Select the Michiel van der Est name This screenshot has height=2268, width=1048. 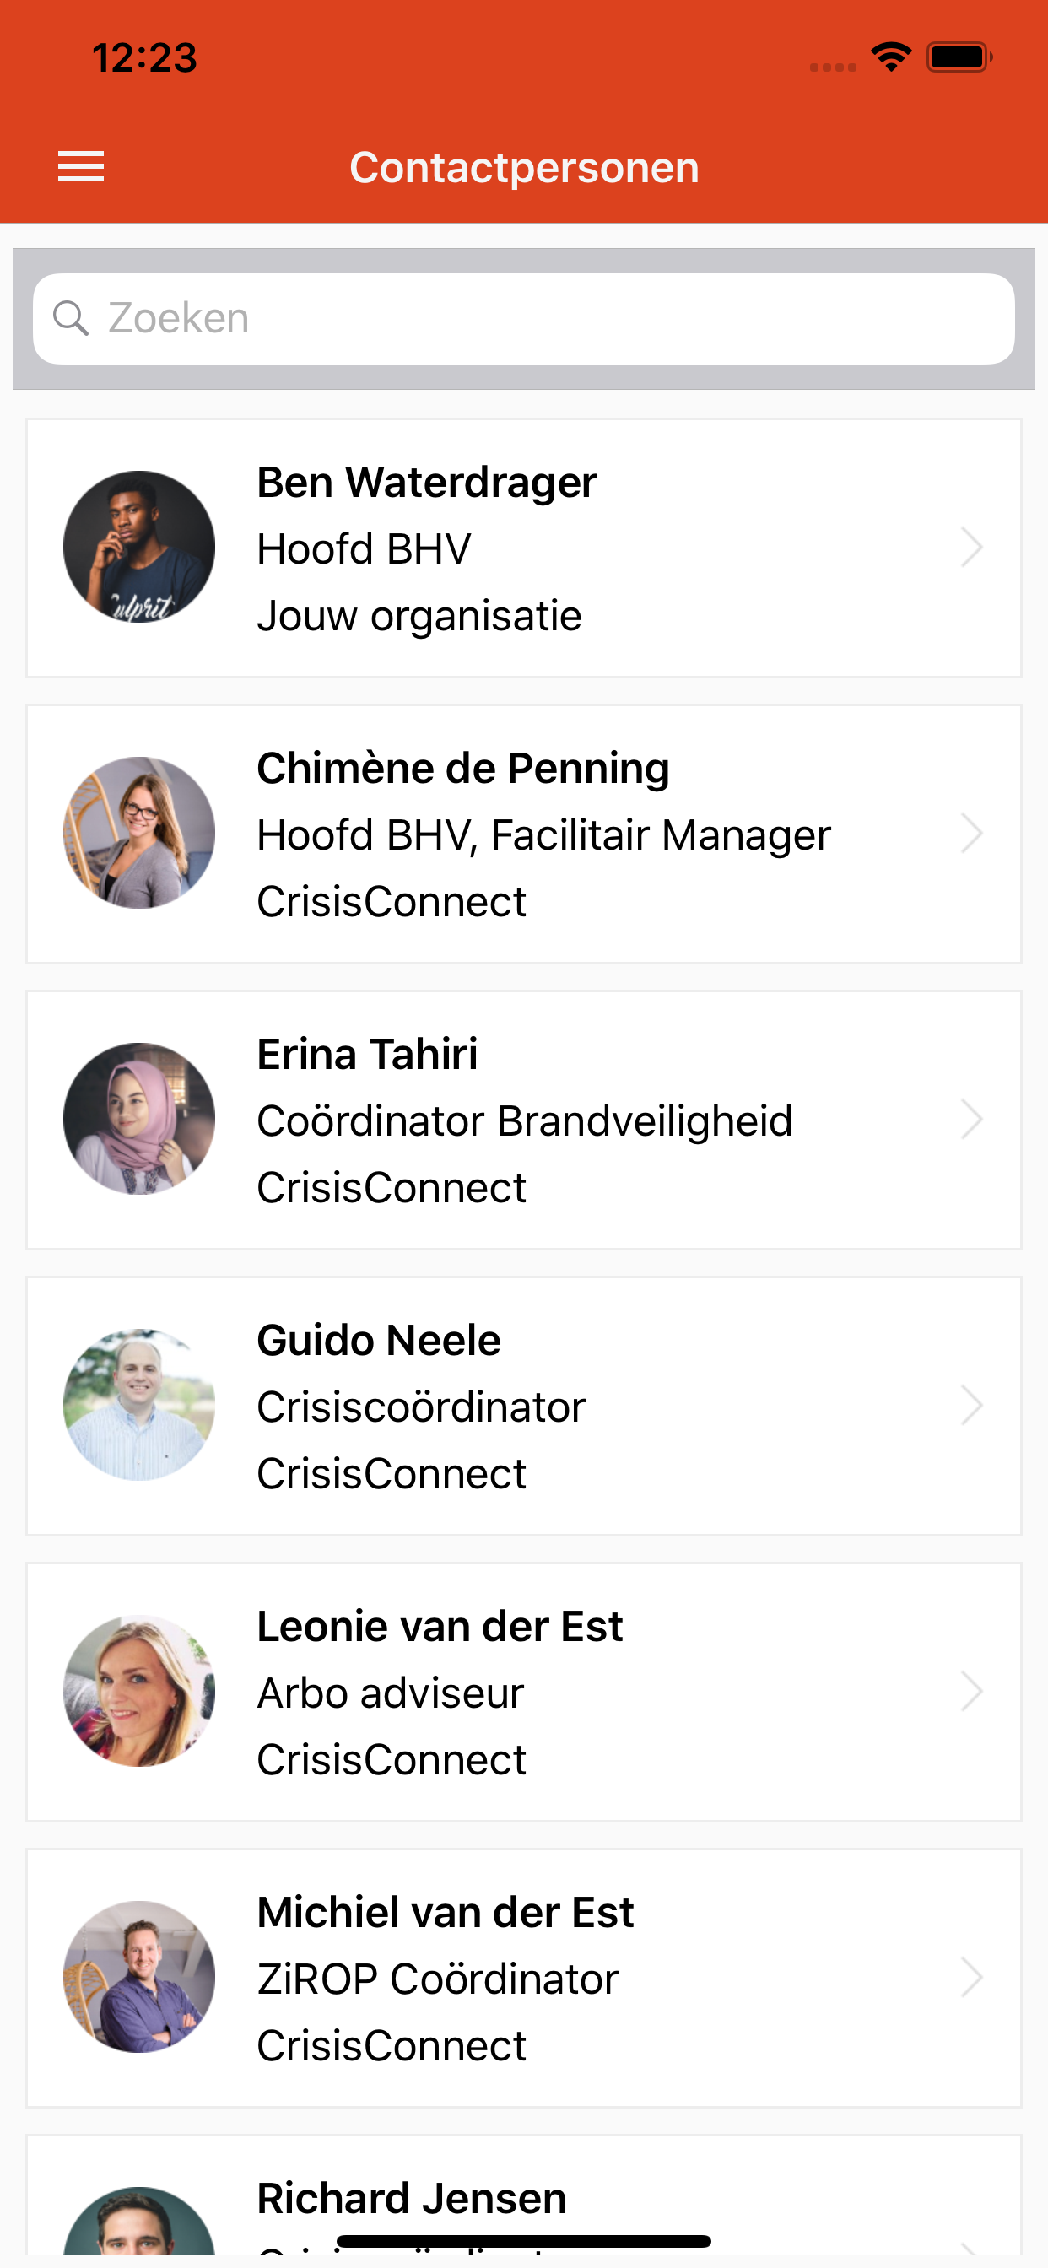(445, 1912)
